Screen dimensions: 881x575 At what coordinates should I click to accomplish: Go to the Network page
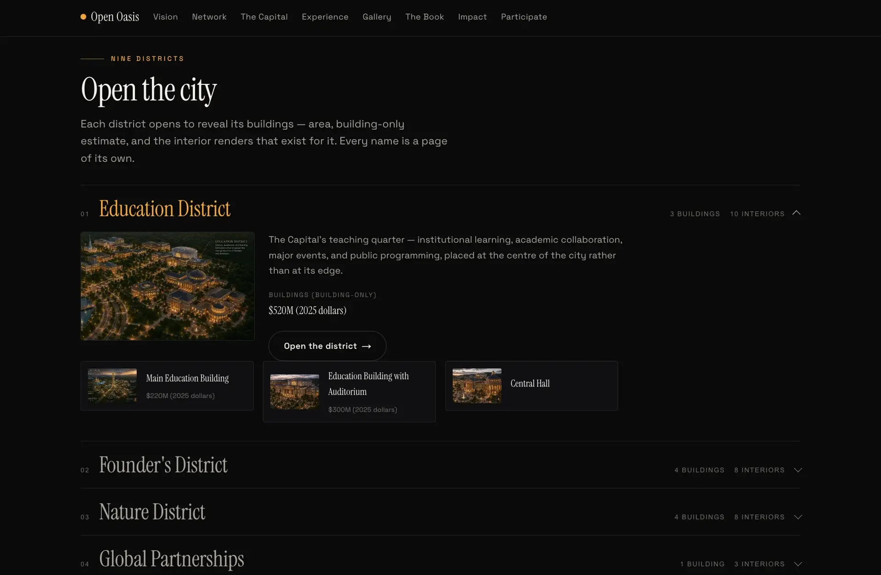click(209, 17)
